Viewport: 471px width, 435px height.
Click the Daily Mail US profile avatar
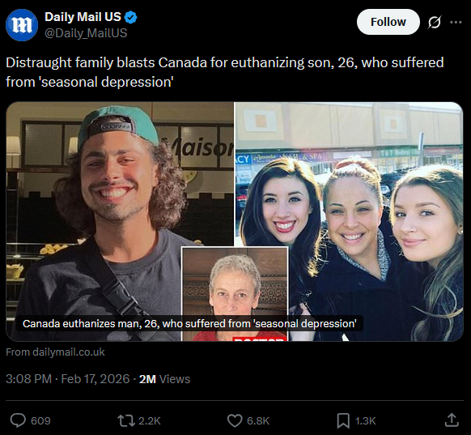click(22, 25)
